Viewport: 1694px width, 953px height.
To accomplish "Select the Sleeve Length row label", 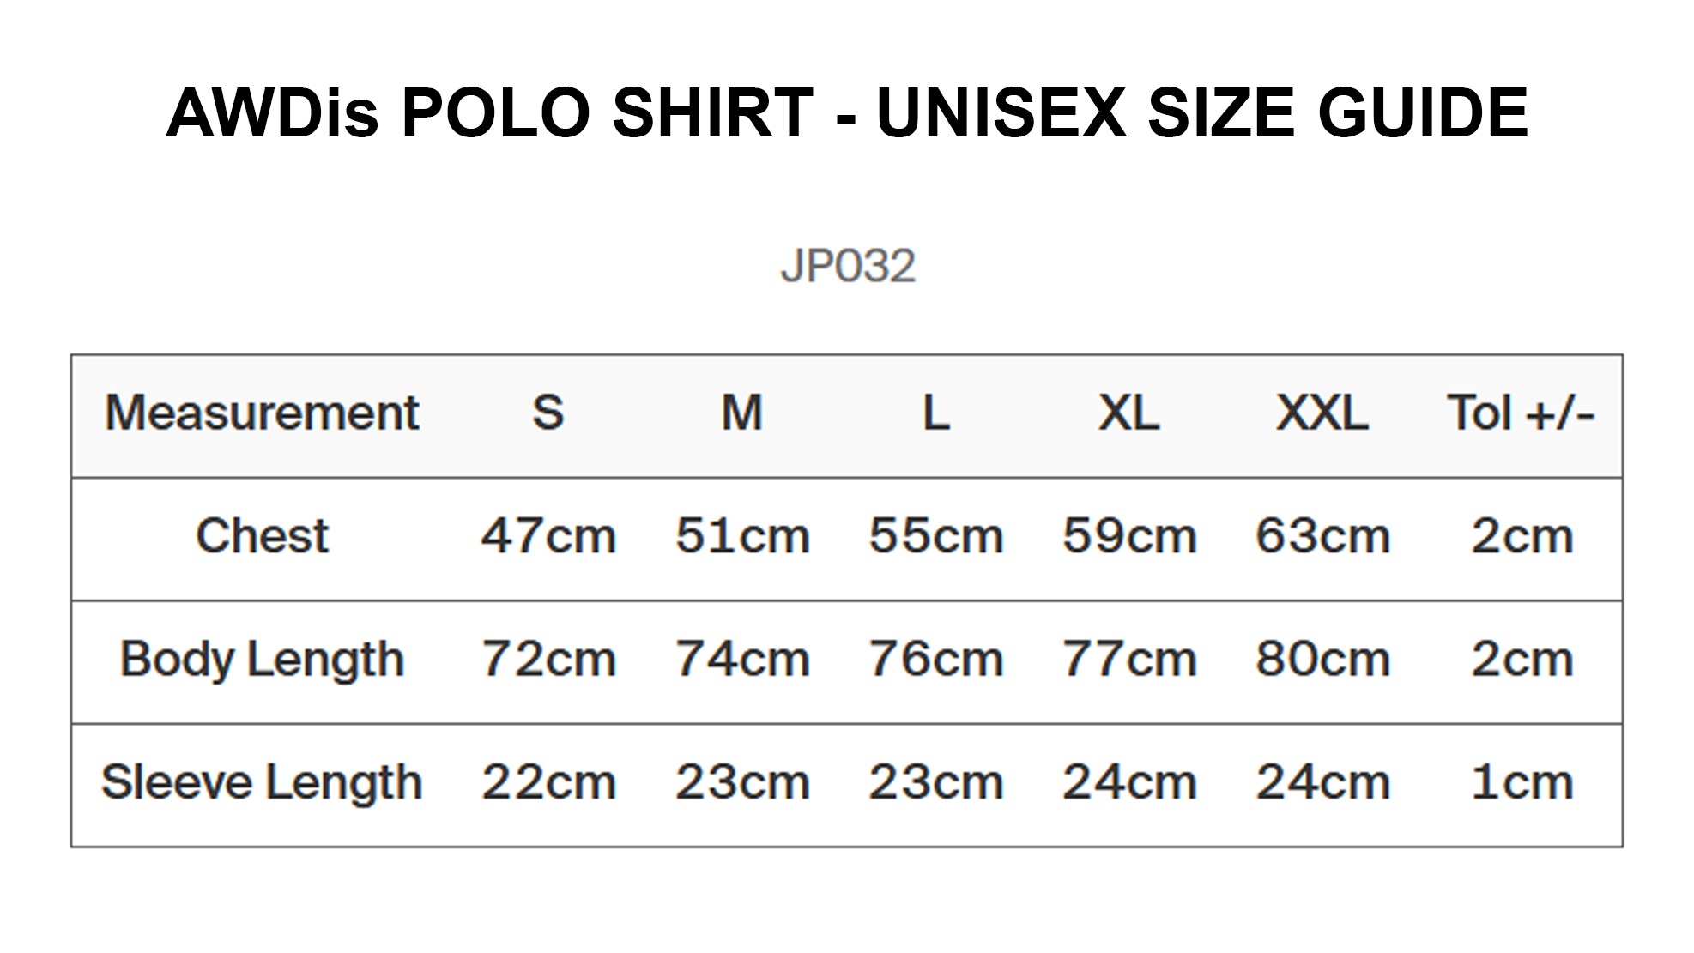I will [x=262, y=782].
